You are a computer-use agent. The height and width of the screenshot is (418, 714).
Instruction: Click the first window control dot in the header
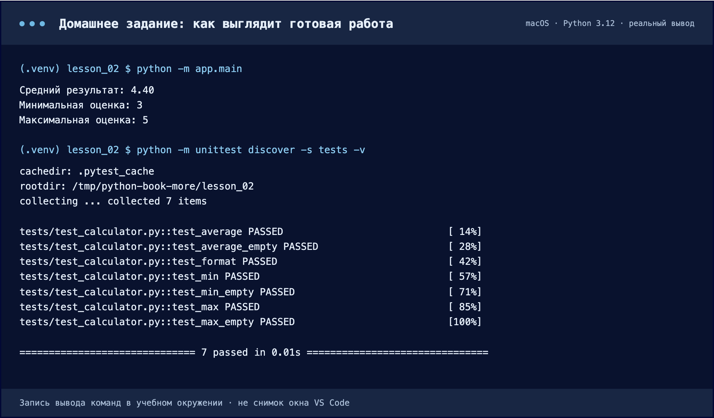pyautogui.click(x=22, y=24)
